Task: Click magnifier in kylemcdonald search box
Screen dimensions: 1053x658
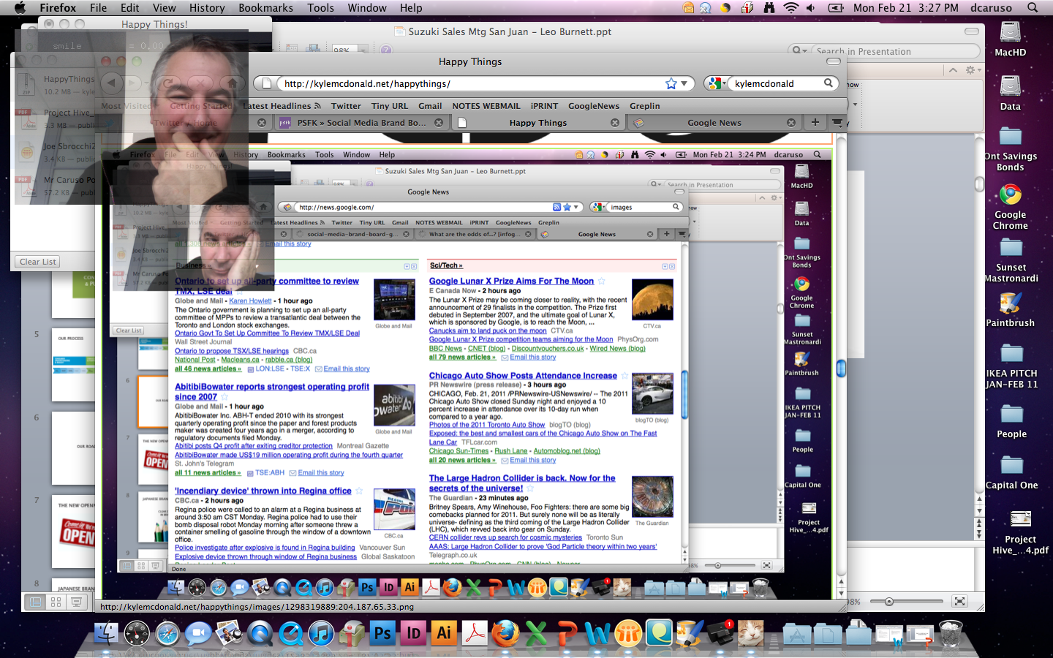Action: tap(829, 83)
